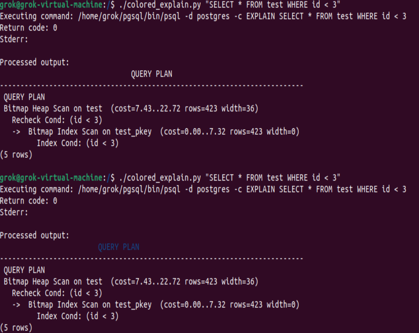
Task: Click "Return code: 0" in the first run
Action: [x=28, y=28]
